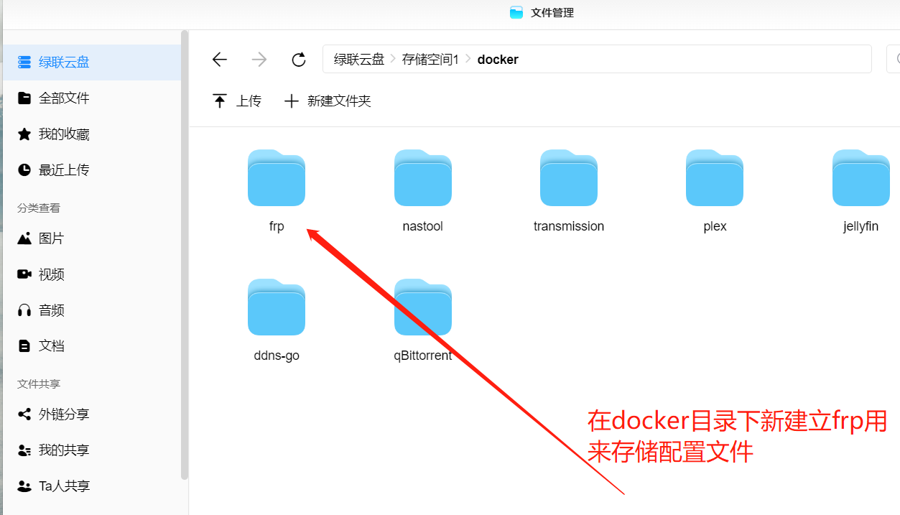Click 存储空间1 in the breadcrumb path
This screenshot has height=515, width=900.
click(x=430, y=60)
